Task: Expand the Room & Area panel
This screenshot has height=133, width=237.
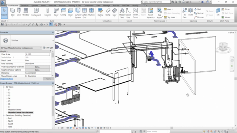Action: [x=160, y=21]
